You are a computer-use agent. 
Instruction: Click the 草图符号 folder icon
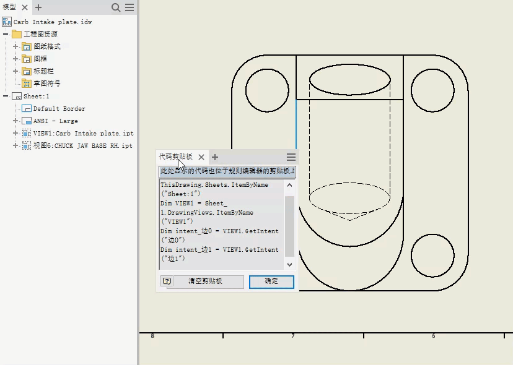[27, 84]
